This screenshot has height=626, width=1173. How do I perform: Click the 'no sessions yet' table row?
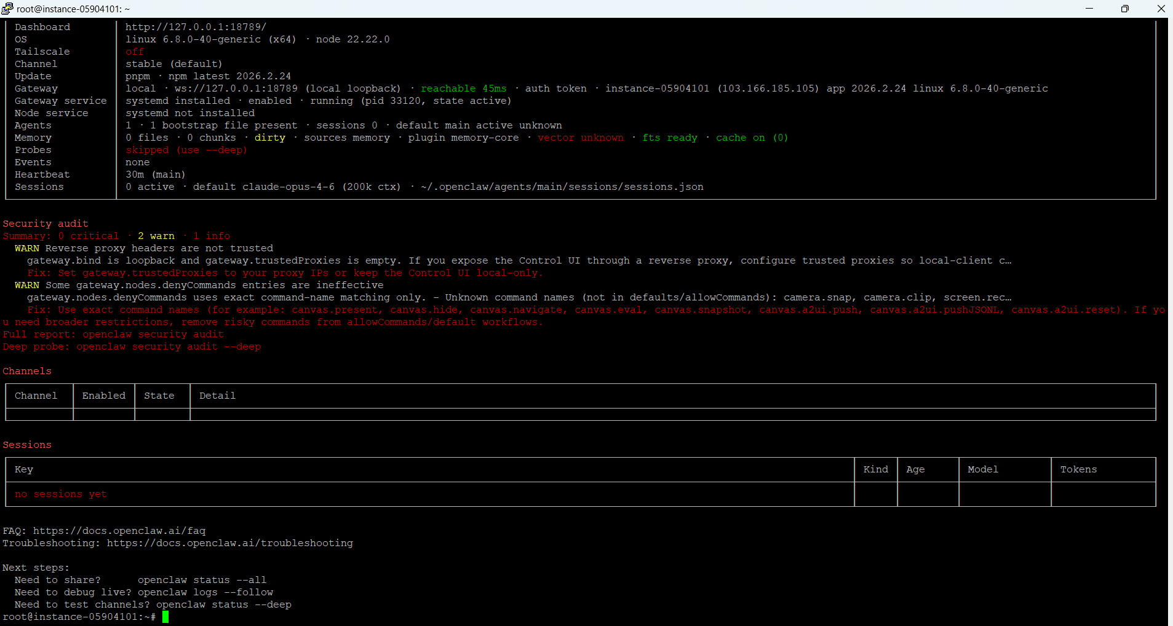(x=61, y=494)
